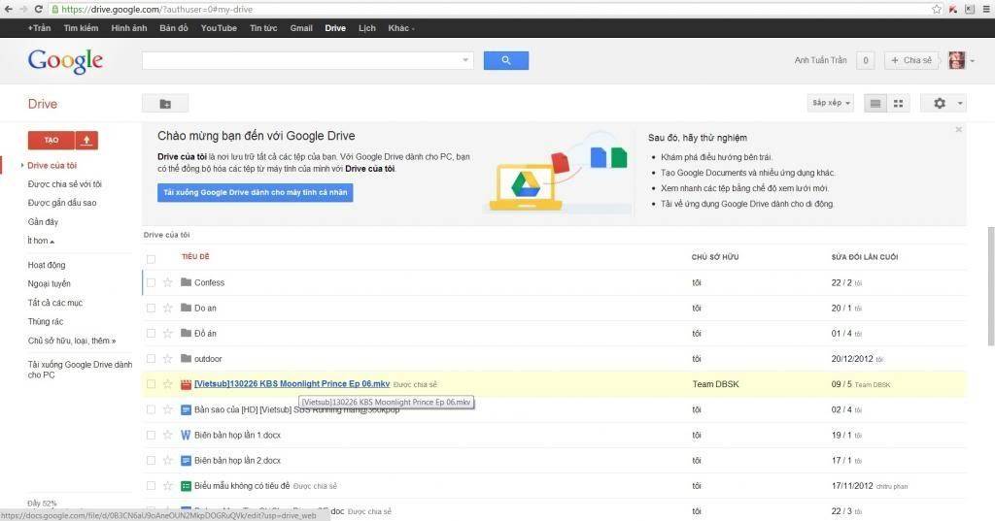The width and height of the screenshot is (995, 521).
Task: Open +Trần profile in top bar
Action: [39, 28]
